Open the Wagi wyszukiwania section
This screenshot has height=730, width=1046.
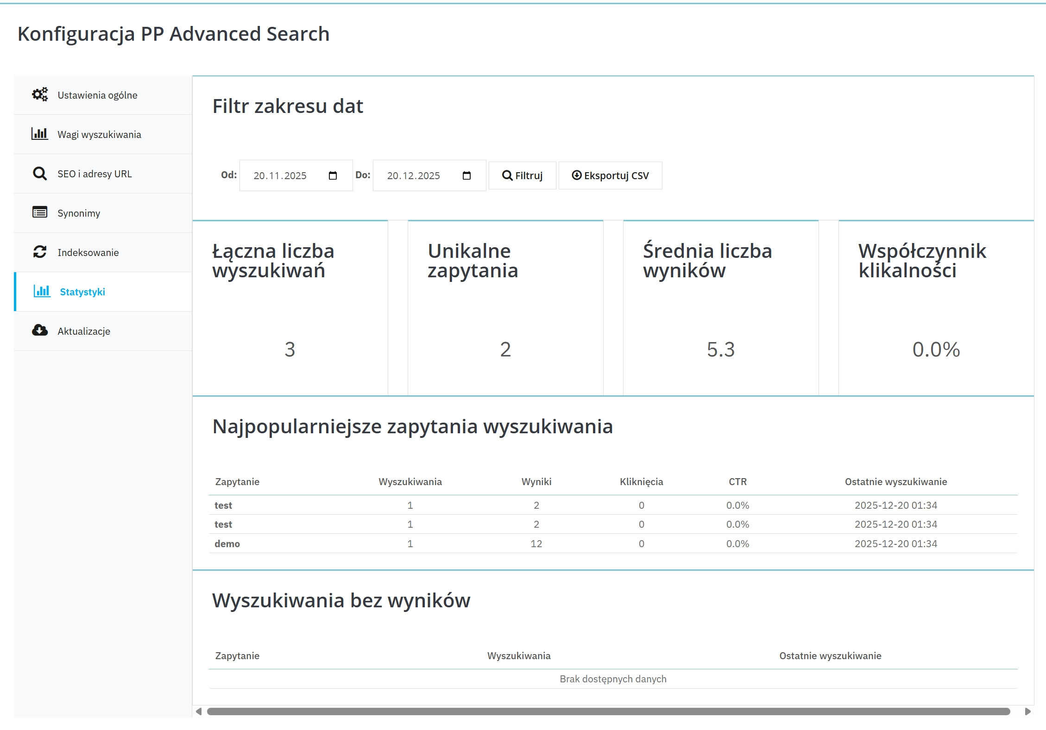[99, 134]
